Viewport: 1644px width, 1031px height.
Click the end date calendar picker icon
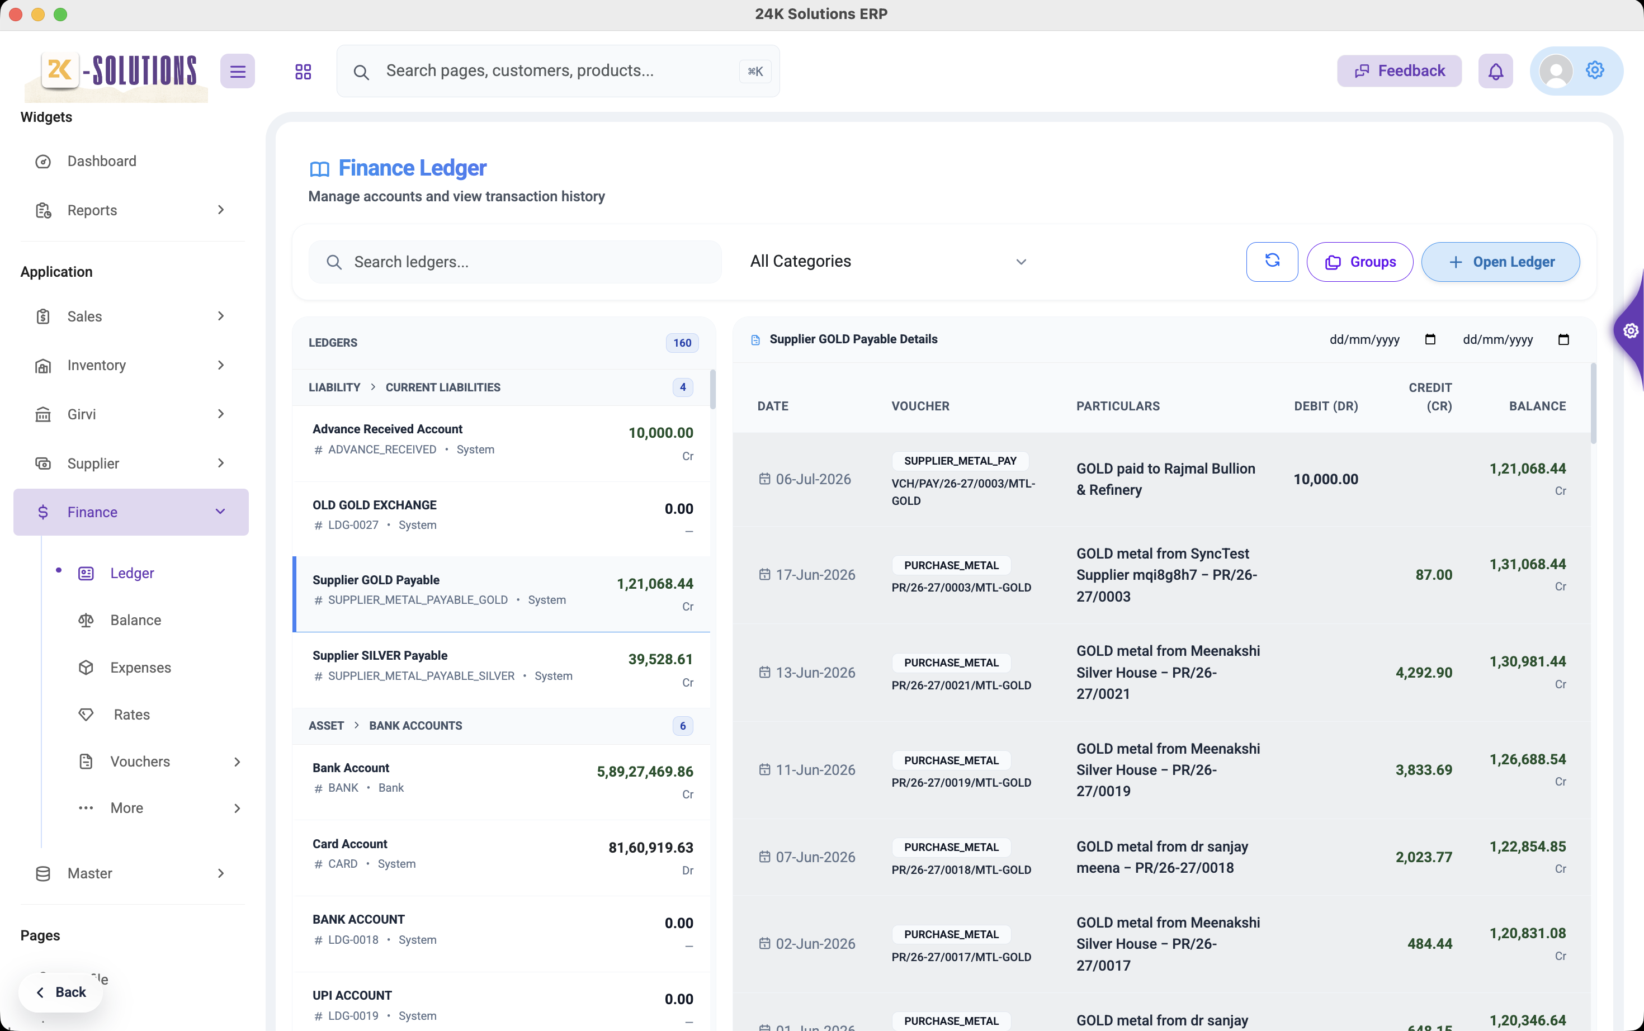point(1563,339)
